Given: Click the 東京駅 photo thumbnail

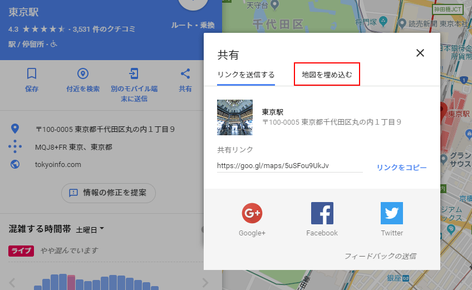Looking at the screenshot, I should click(235, 117).
